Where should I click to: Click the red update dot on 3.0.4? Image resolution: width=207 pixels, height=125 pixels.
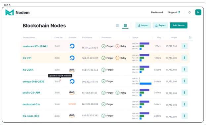(x=60, y=80)
